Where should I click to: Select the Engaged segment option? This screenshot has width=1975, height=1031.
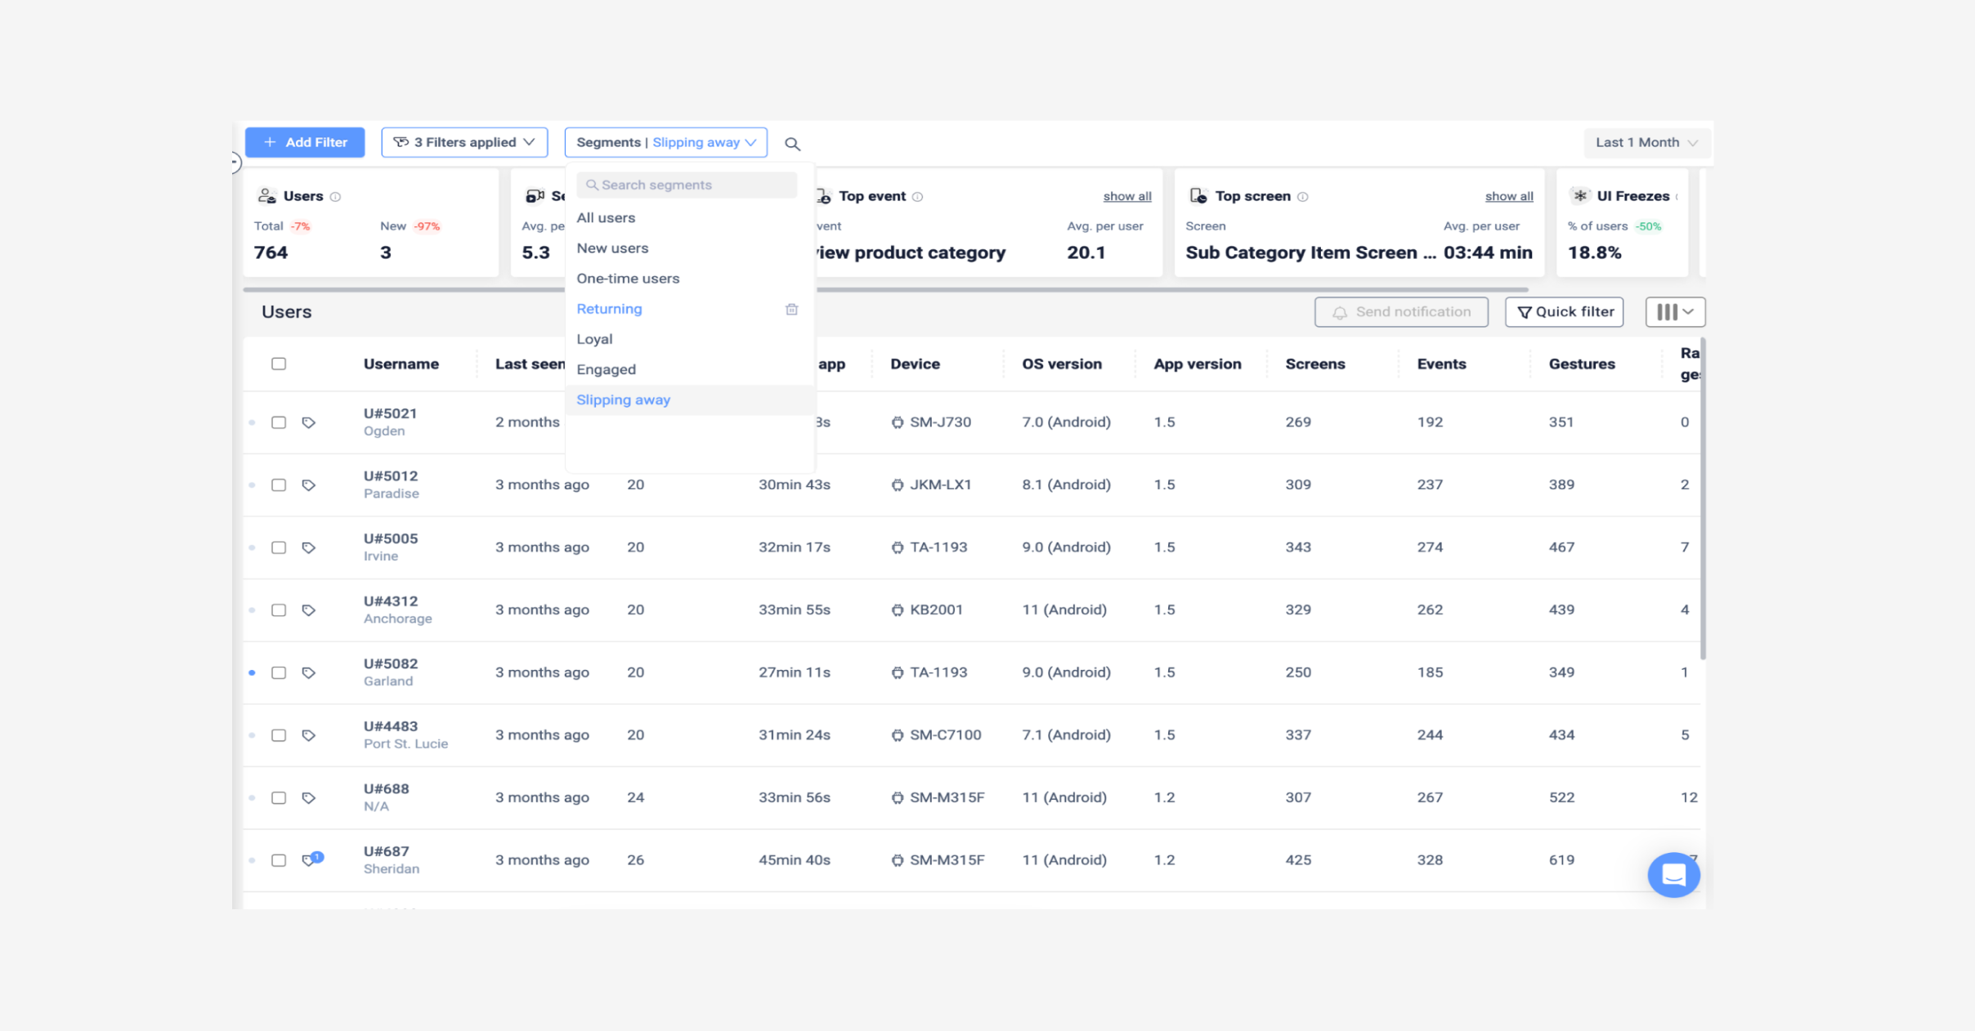pos(603,369)
